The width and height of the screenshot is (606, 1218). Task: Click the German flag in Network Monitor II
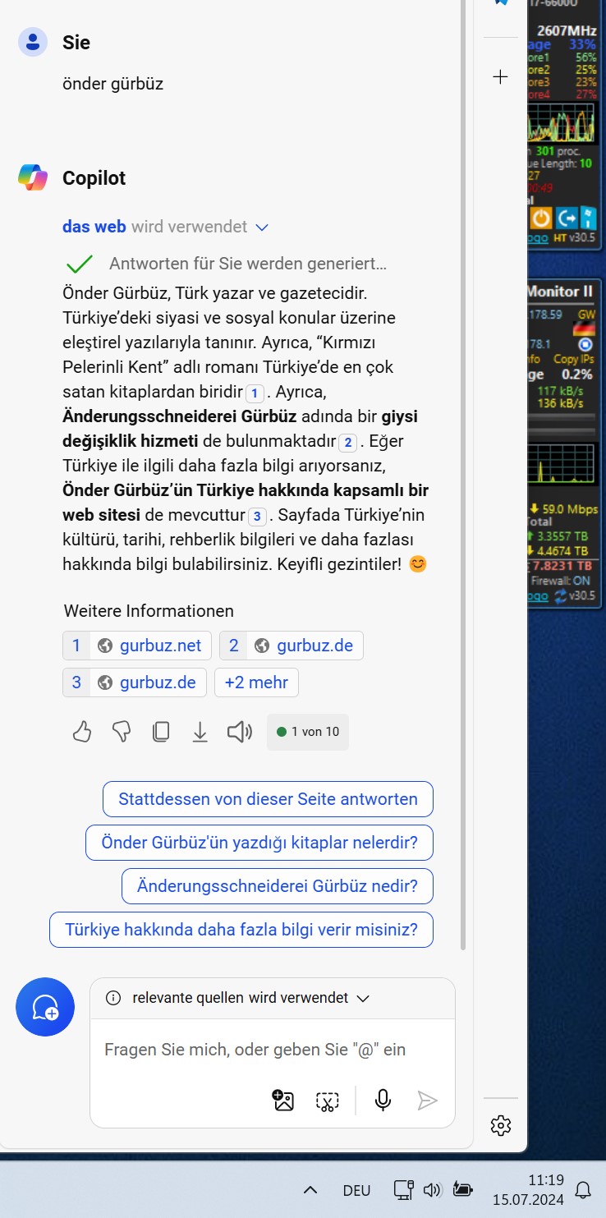585,330
